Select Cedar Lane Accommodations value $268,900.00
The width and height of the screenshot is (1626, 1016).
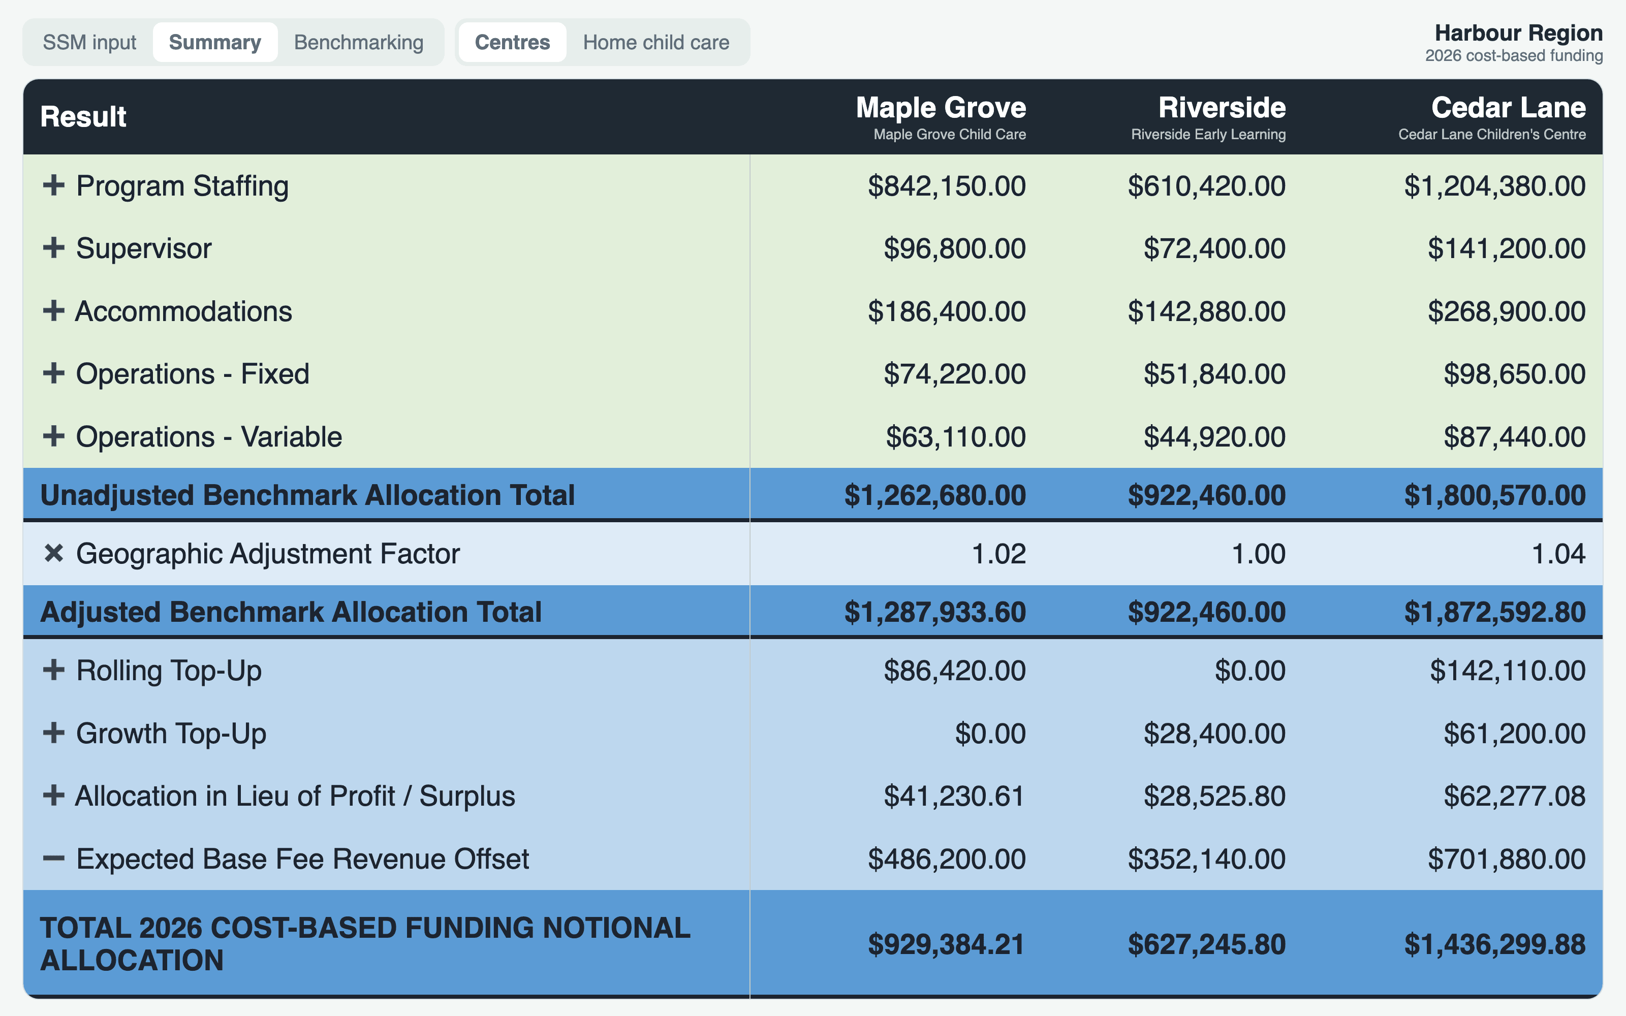[x=1507, y=312]
